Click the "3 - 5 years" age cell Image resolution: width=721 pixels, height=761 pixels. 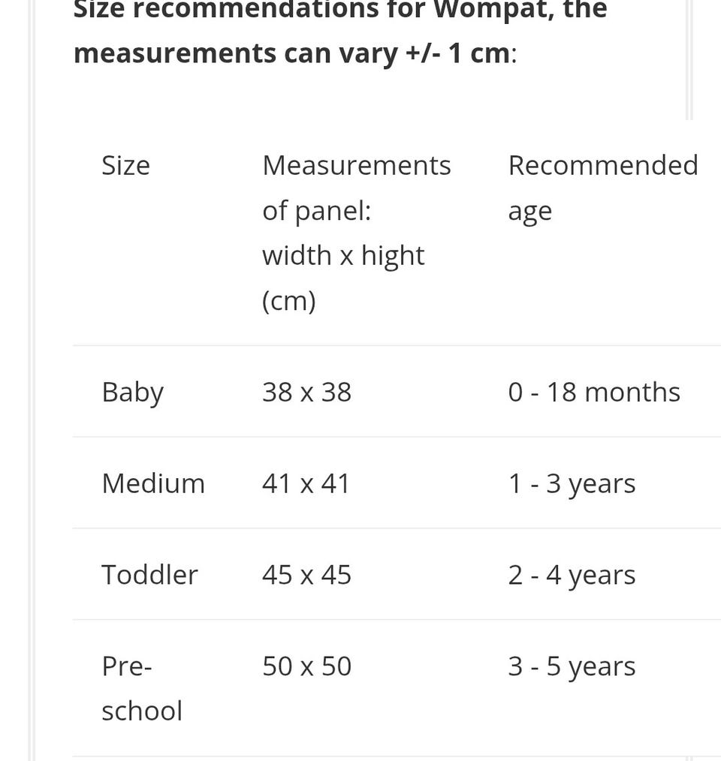point(572,667)
